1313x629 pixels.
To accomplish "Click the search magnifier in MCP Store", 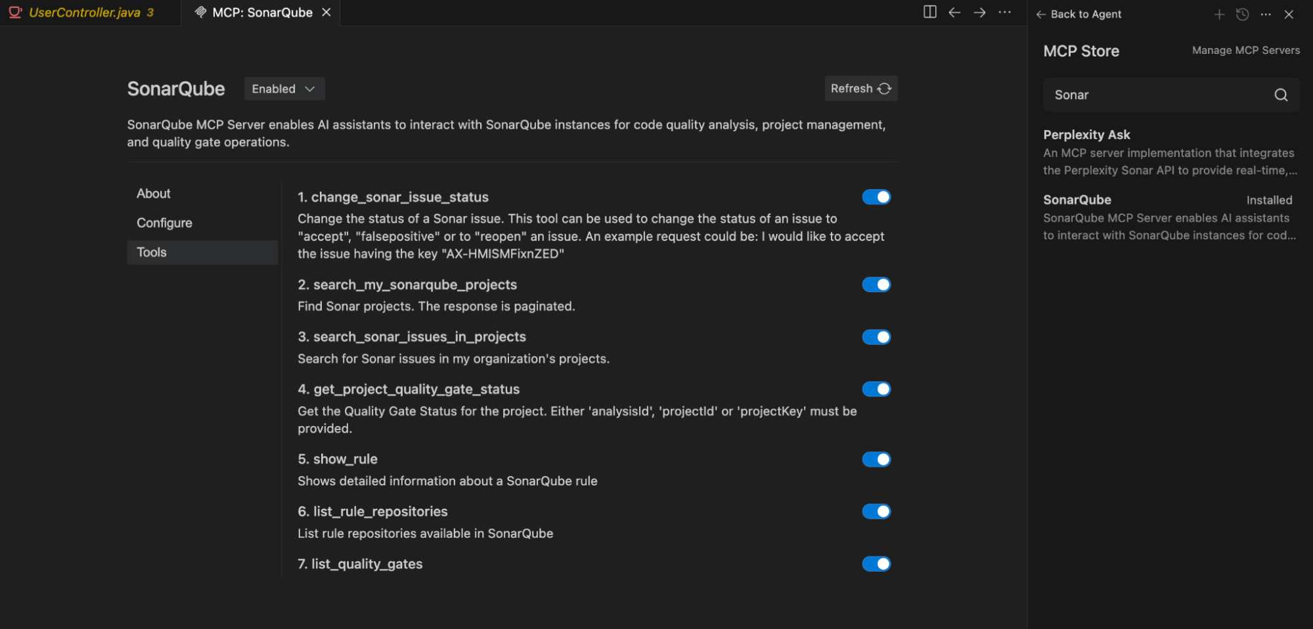I will tap(1280, 95).
